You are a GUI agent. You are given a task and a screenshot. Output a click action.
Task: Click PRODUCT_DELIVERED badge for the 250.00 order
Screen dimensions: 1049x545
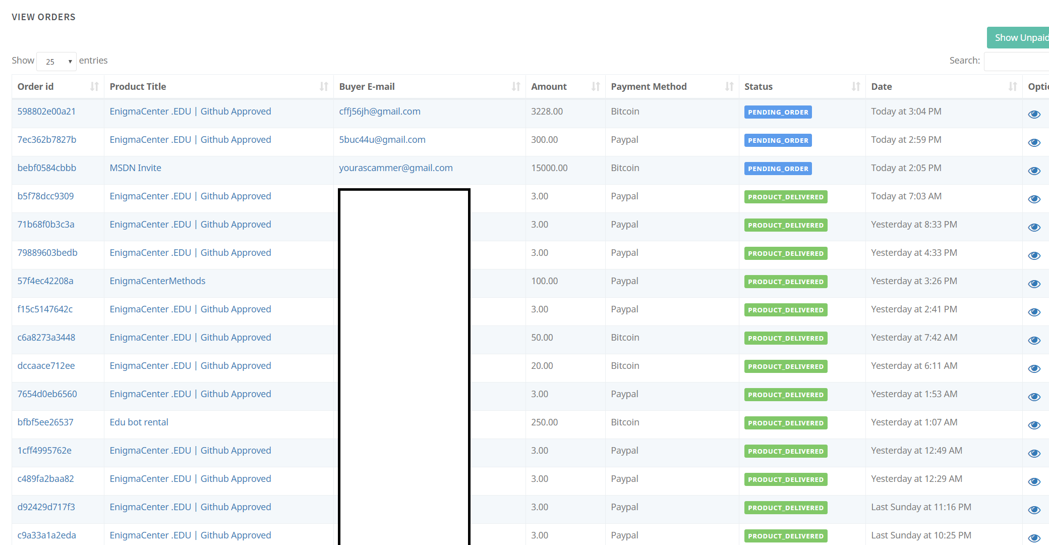tap(786, 423)
